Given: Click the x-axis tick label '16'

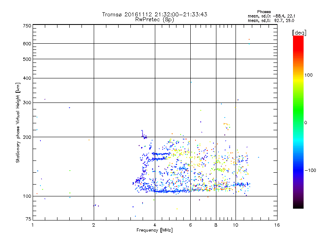Looking at the screenshot, I should (277, 225).
